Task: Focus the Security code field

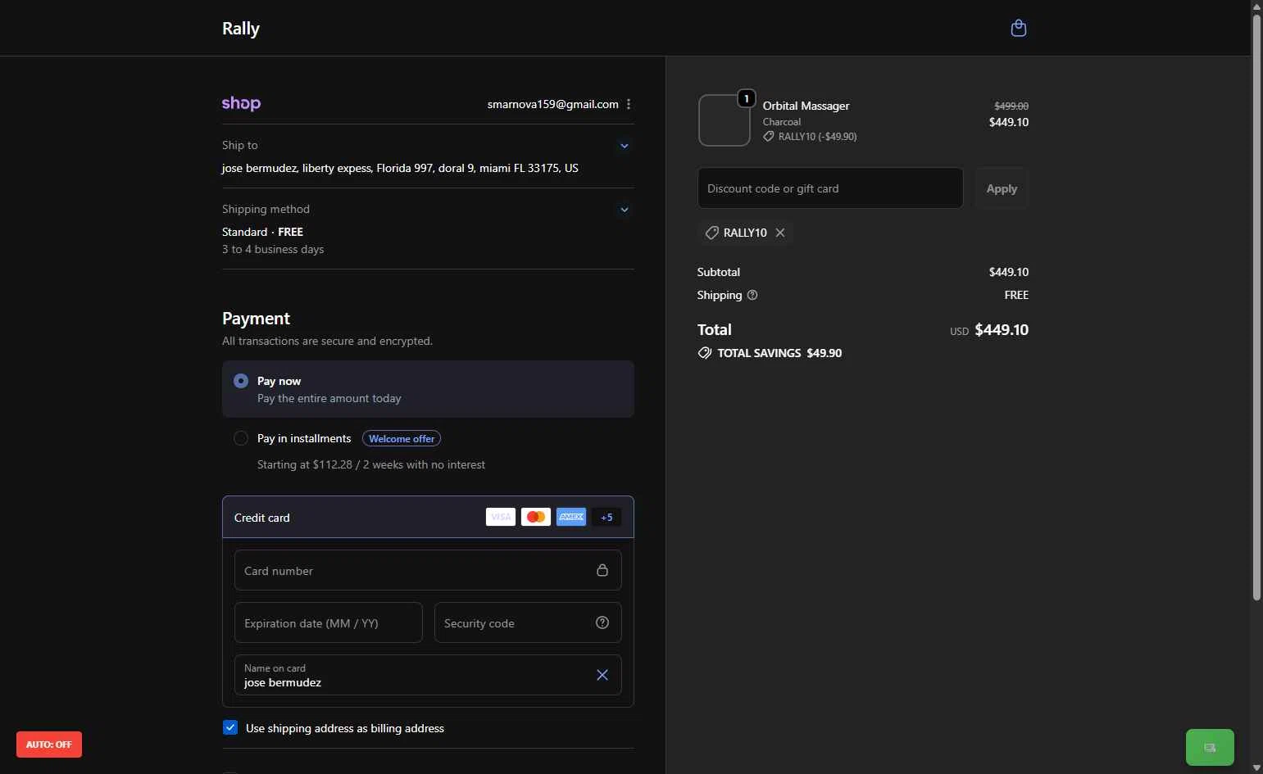Action: tap(528, 622)
